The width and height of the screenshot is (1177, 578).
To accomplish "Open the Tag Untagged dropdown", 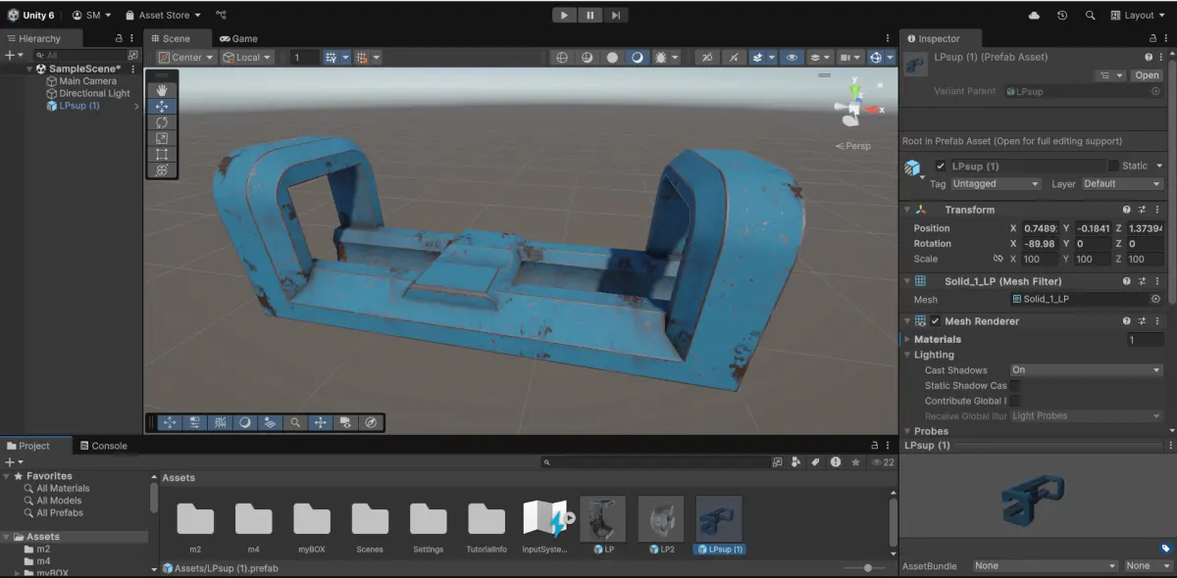I will pos(996,184).
